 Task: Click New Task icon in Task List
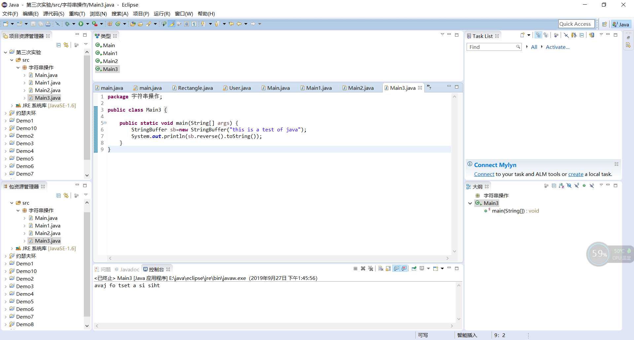[522, 35]
